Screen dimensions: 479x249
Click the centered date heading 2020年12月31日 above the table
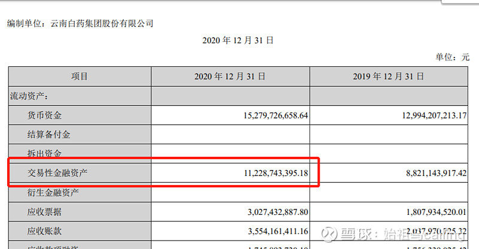(238, 40)
